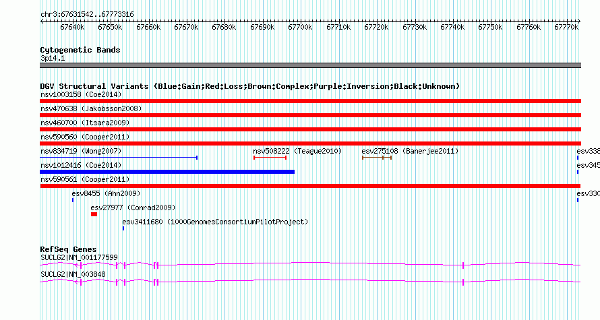Select the 3p14.1 band name text

53,58
